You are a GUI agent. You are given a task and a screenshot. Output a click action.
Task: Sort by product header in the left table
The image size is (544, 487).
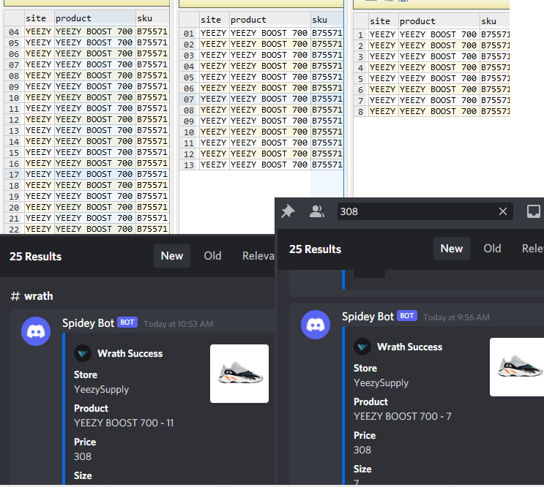point(94,18)
